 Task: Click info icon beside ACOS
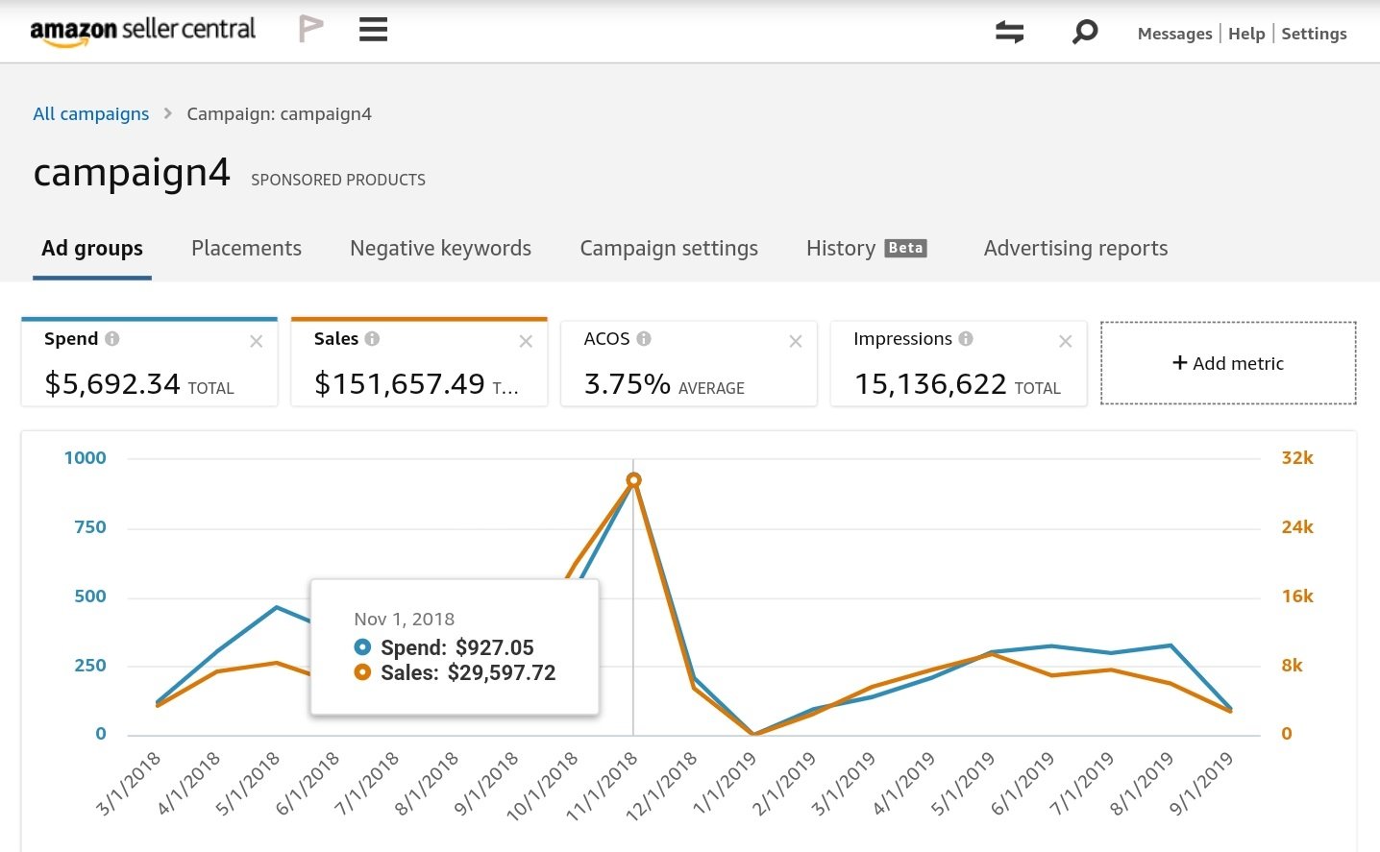(644, 339)
